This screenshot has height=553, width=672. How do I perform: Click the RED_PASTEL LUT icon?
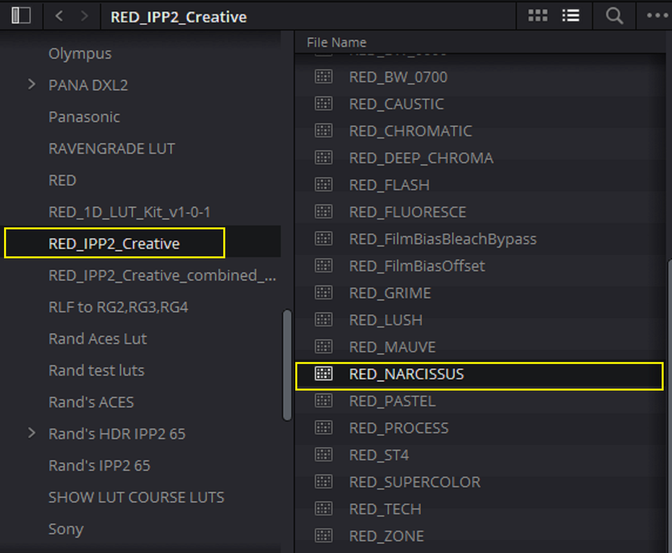coord(324,400)
